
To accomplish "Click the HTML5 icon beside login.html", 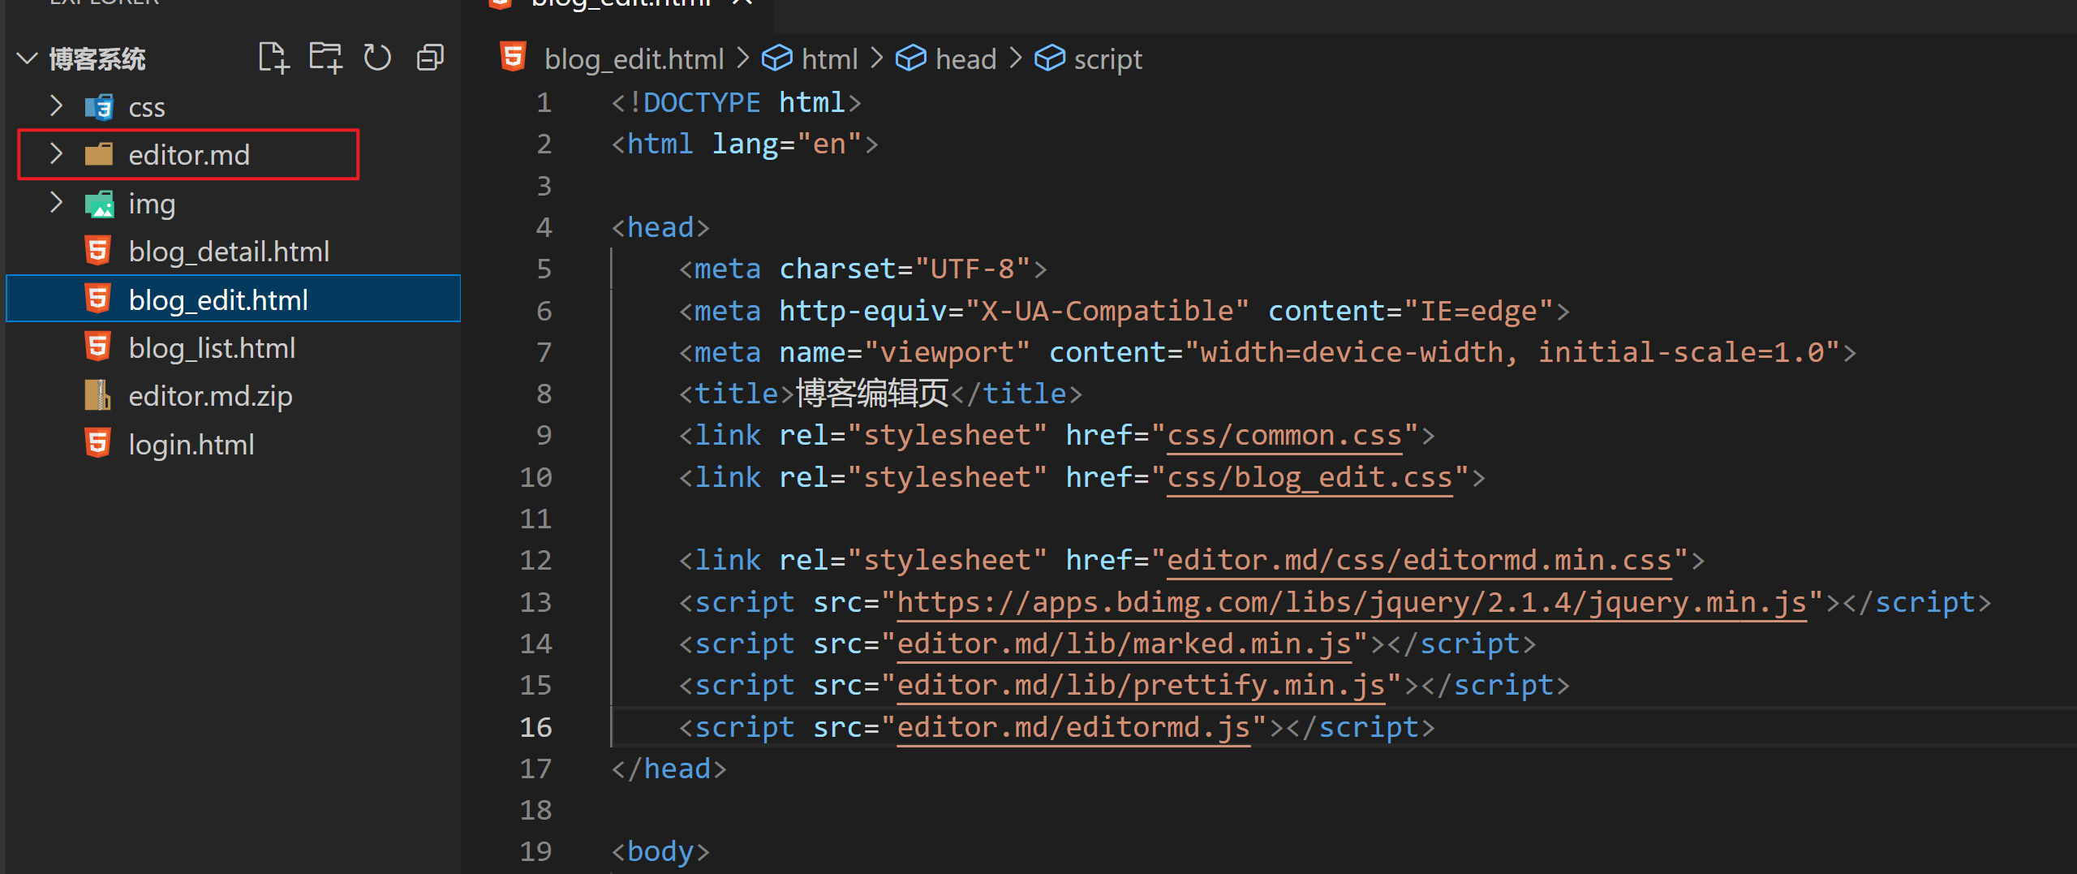I will 97,443.
